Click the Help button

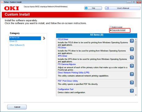coord(93,8)
